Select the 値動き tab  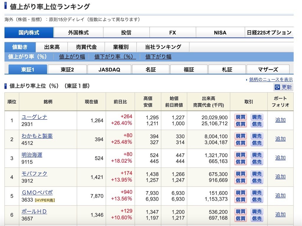coord(20,47)
